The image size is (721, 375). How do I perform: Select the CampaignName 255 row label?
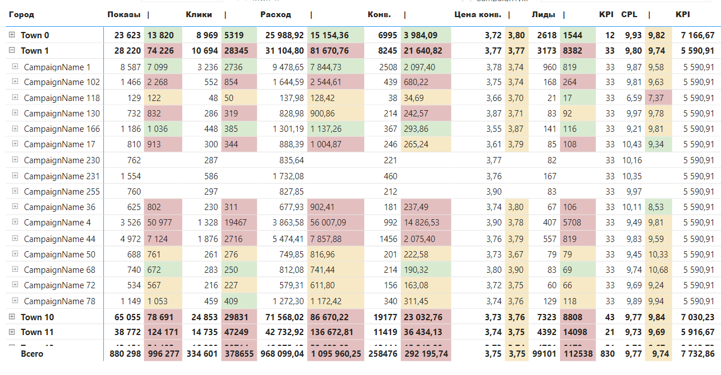pyautogui.click(x=62, y=192)
